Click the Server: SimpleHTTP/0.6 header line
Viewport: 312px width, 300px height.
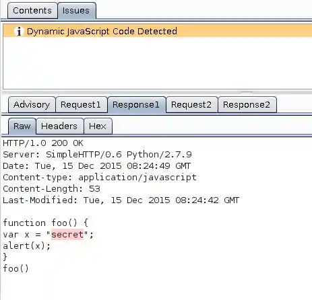(97, 155)
